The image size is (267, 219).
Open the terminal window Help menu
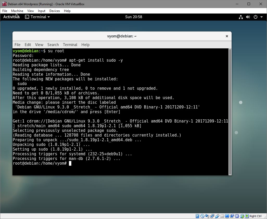[85, 44]
